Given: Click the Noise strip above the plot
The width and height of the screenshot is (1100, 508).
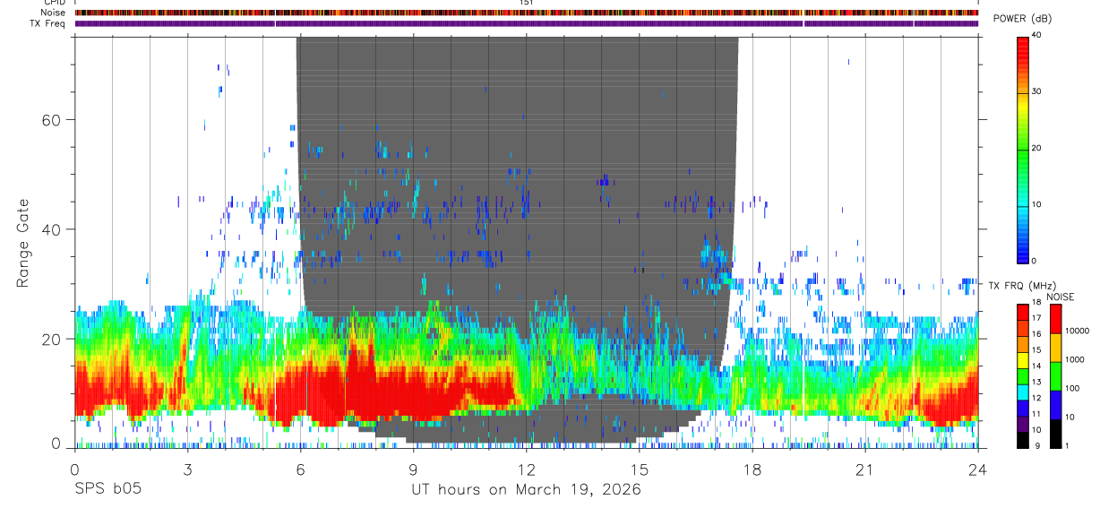Looking at the screenshot, I should [526, 13].
